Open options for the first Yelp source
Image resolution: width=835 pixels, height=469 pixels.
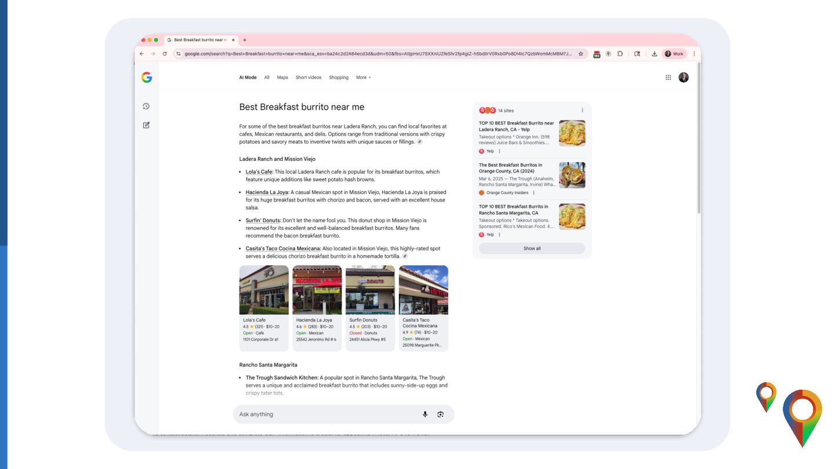500,151
